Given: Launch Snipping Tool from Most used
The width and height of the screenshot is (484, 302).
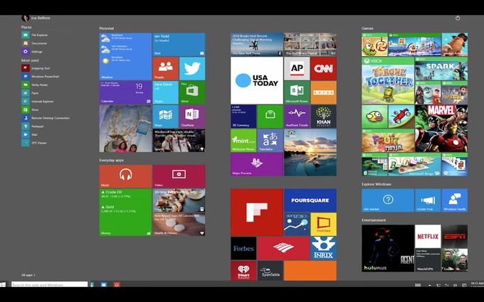Looking at the screenshot, I should tap(36, 68).
